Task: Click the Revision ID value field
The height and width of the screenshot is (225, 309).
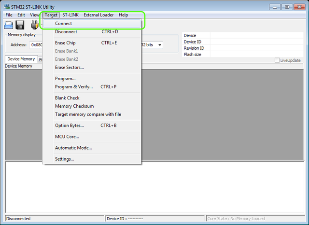Action: 257,48
